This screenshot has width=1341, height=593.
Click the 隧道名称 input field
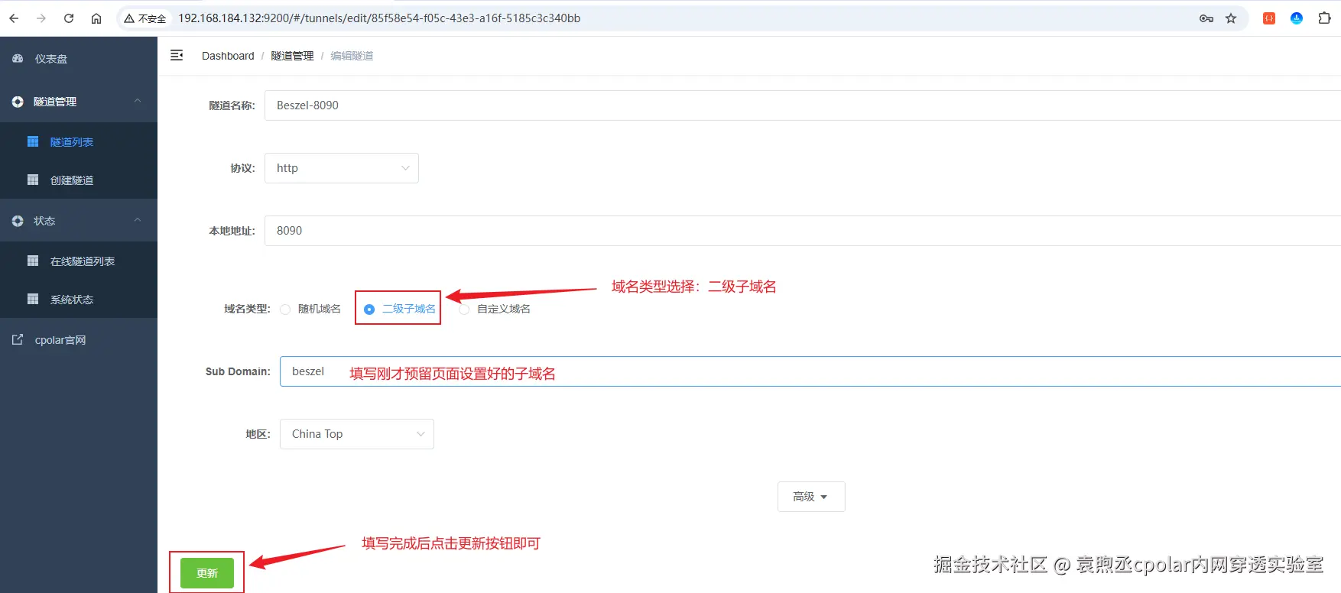click(803, 105)
